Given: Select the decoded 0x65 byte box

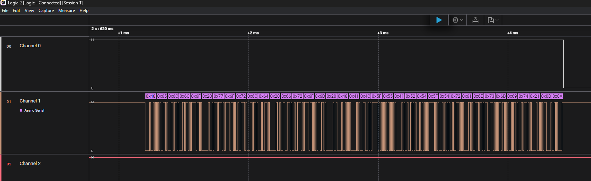Looking at the screenshot, I should [x=162, y=96].
